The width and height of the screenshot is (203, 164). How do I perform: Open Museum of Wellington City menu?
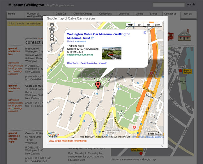click(35, 15)
